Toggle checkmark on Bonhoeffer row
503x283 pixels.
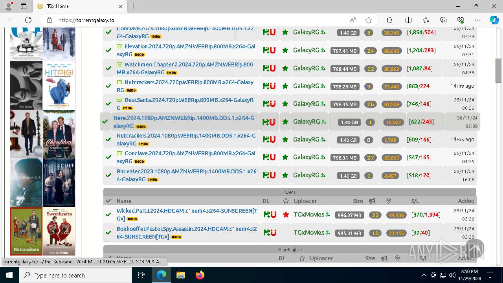click(x=108, y=233)
